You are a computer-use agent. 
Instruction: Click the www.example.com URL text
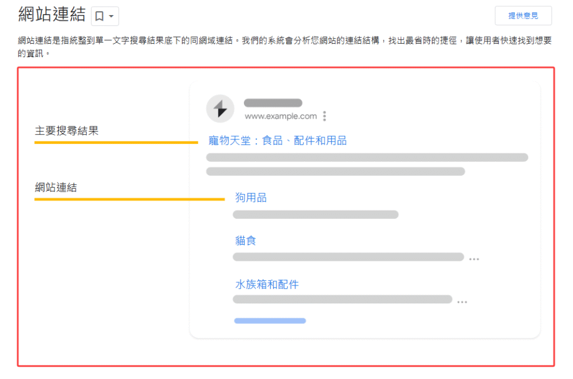pyautogui.click(x=281, y=116)
